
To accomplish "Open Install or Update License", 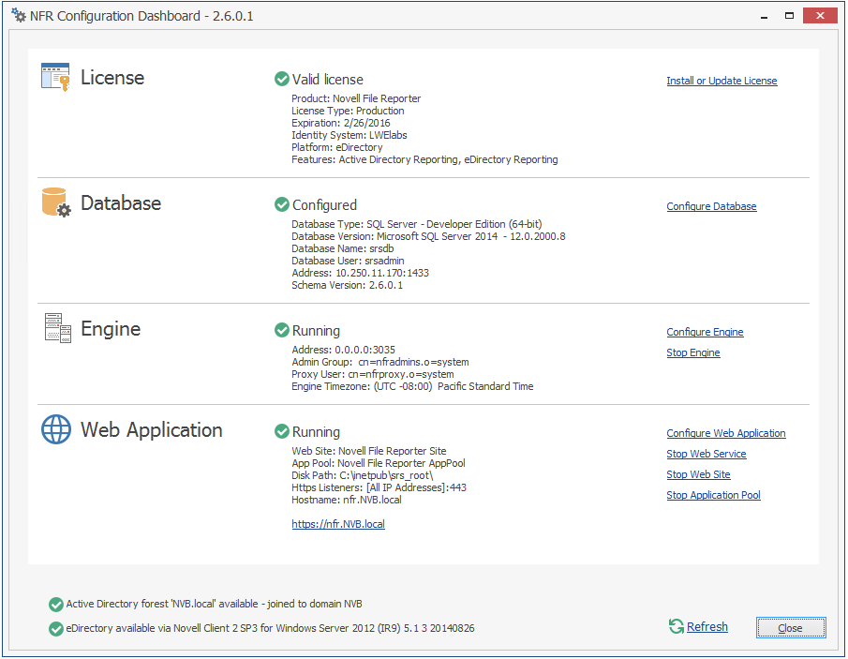I will point(722,81).
